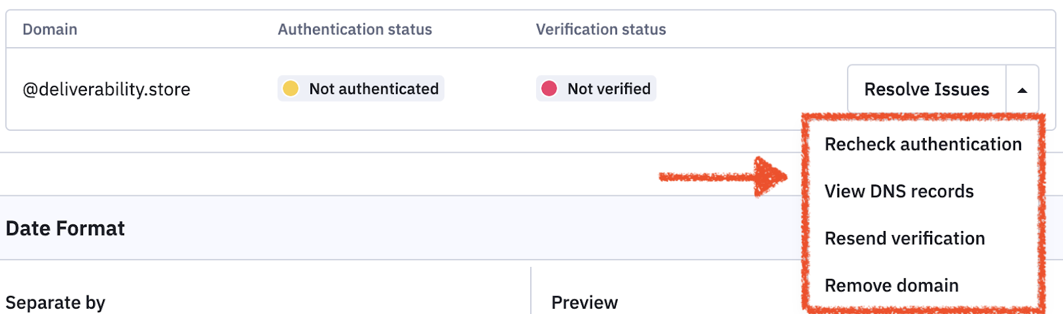Click the Not authenticated badge text
This screenshot has height=314, width=1063.
(x=373, y=89)
